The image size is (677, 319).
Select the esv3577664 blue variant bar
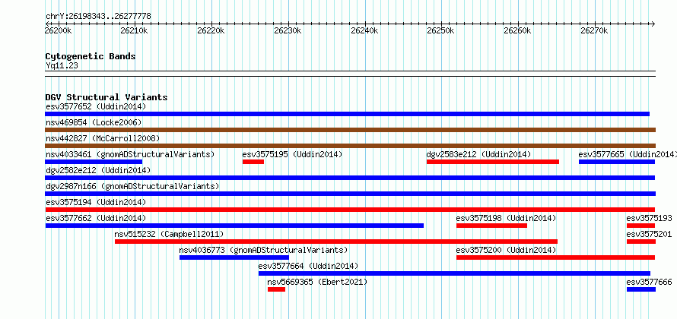455,273
